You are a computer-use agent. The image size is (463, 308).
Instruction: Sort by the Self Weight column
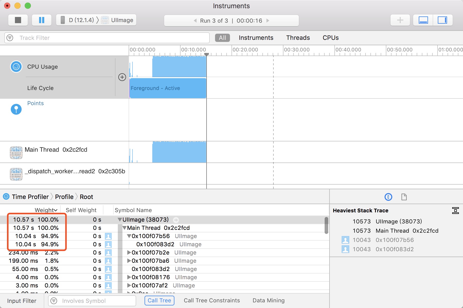[81, 210]
